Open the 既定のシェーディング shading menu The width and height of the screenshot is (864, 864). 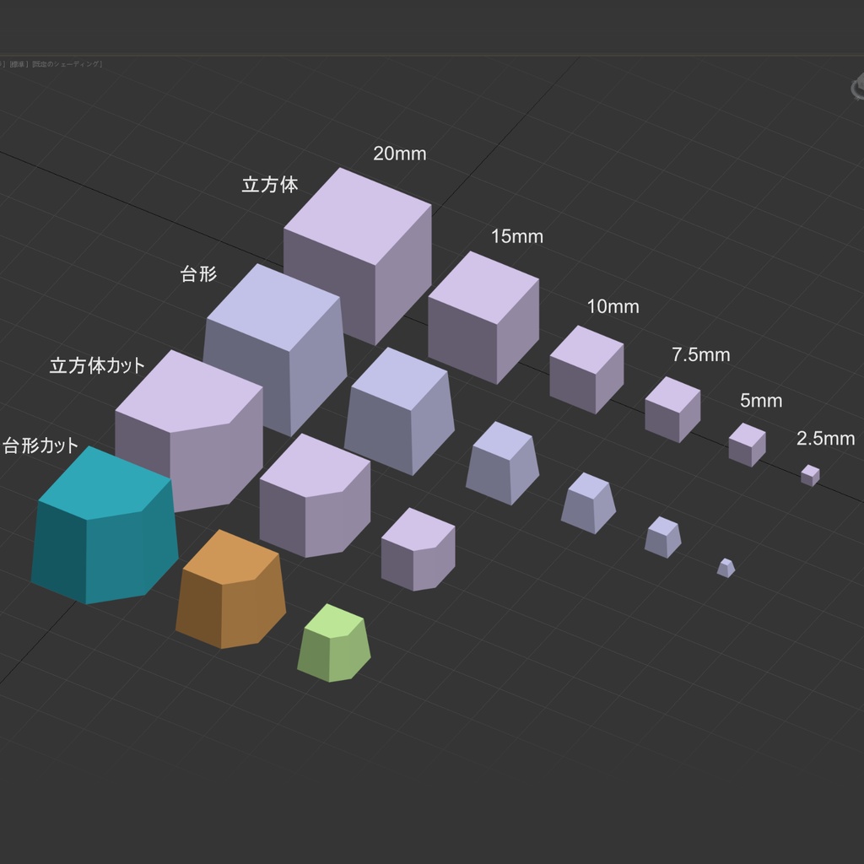tap(67, 64)
